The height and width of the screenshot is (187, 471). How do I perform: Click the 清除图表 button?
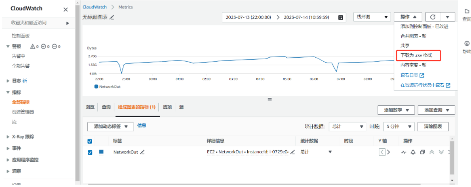[x=433, y=127]
